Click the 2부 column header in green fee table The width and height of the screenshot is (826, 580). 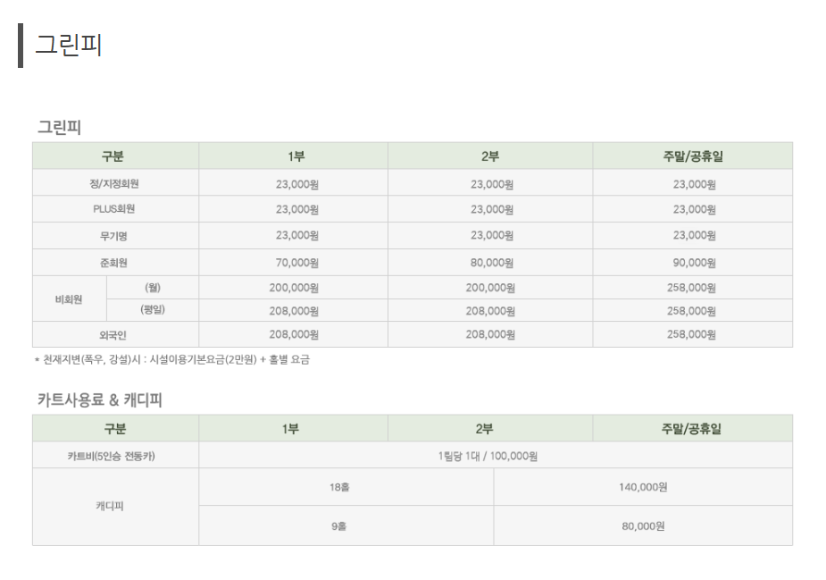pos(490,156)
